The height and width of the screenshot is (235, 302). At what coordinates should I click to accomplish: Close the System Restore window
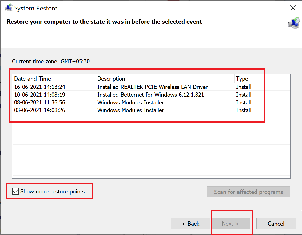tap(293, 8)
